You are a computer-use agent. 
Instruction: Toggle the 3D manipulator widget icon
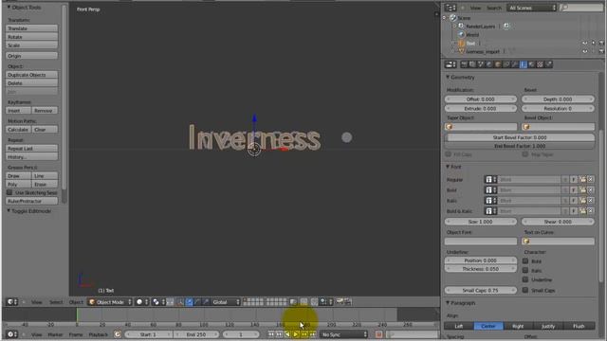tap(180, 302)
